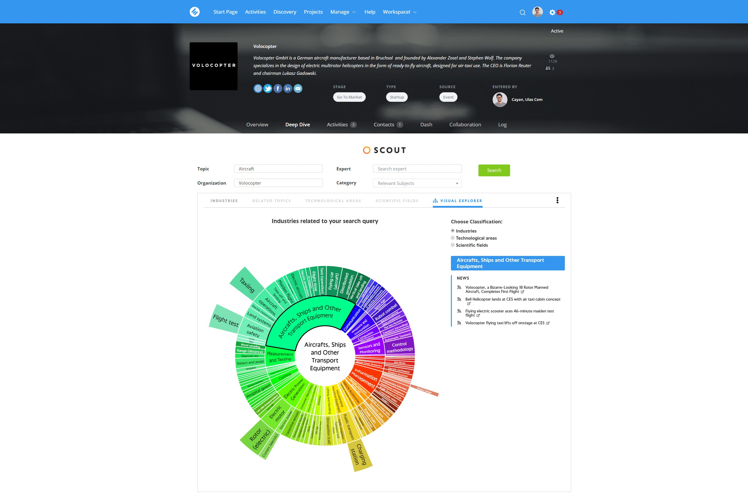
Task: Open Volocopter flying taxi CES news link
Action: [x=504, y=323]
